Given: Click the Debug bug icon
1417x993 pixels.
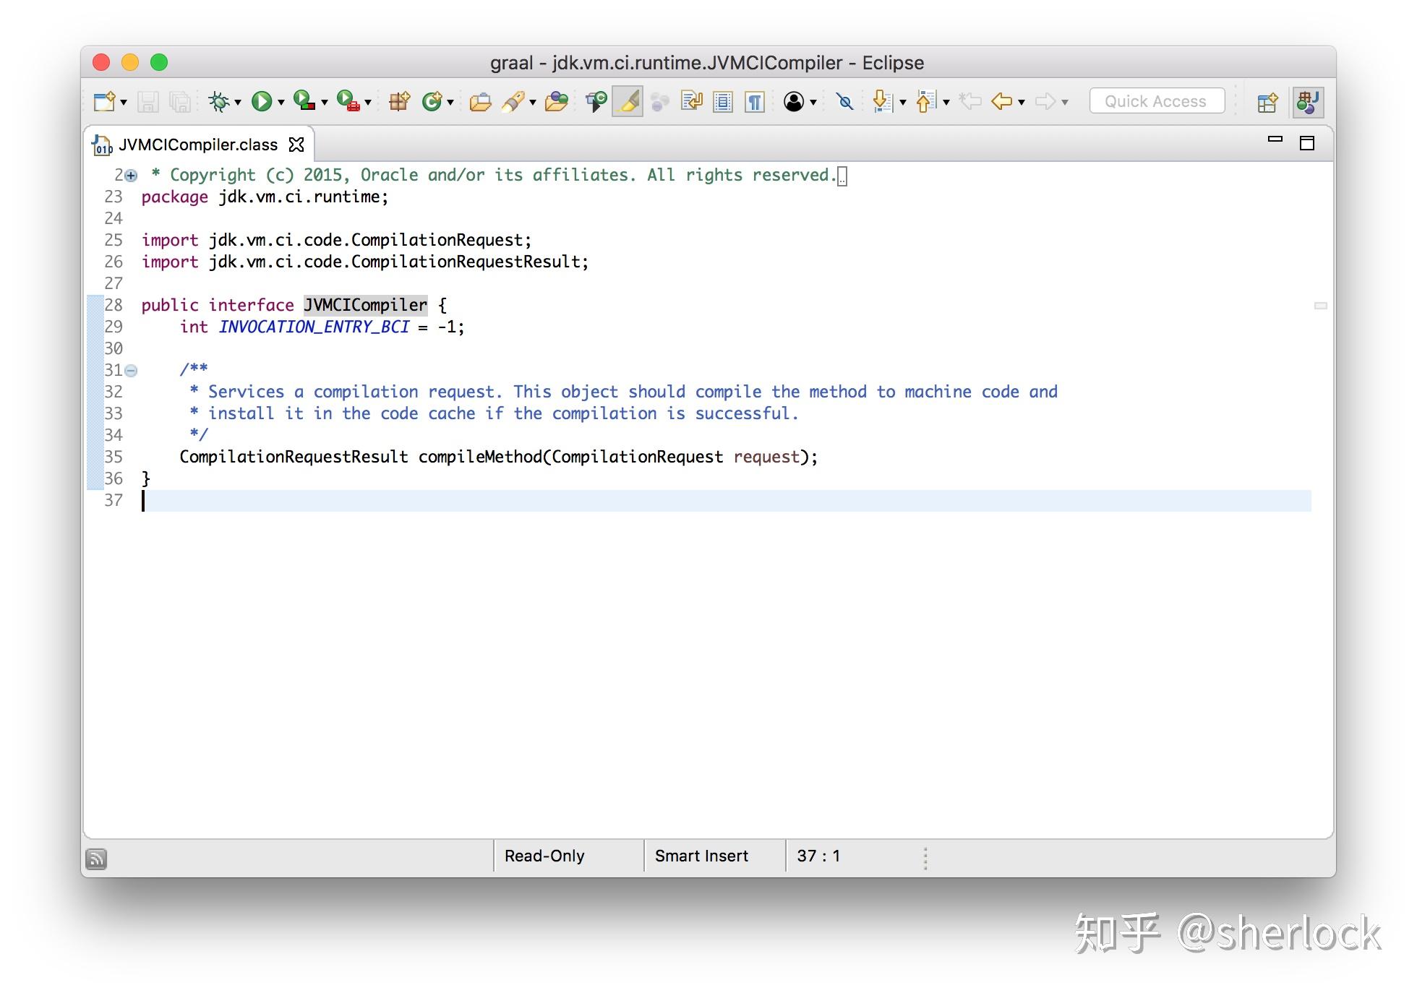Looking at the screenshot, I should [x=218, y=101].
